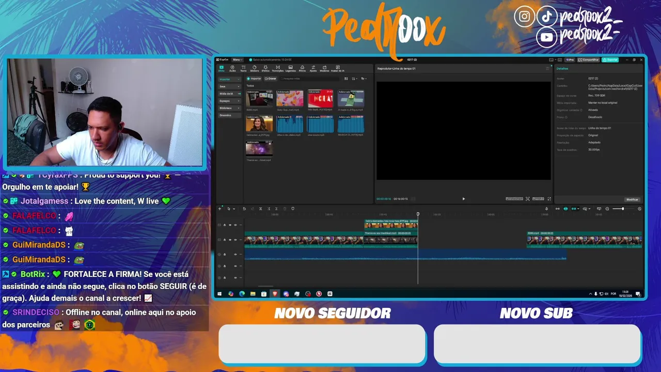Toggle auto snapping on timeline
The image size is (661, 372).
[565, 209]
